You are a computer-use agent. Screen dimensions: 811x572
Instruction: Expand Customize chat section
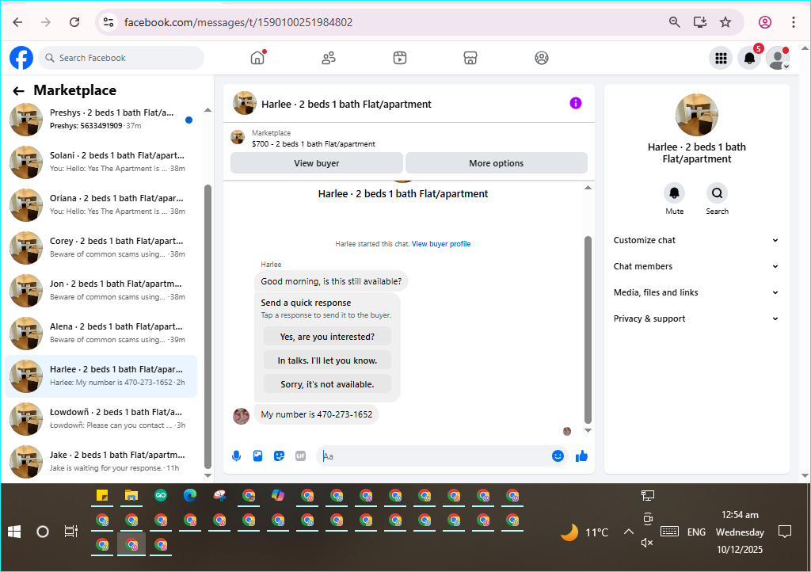pos(695,240)
